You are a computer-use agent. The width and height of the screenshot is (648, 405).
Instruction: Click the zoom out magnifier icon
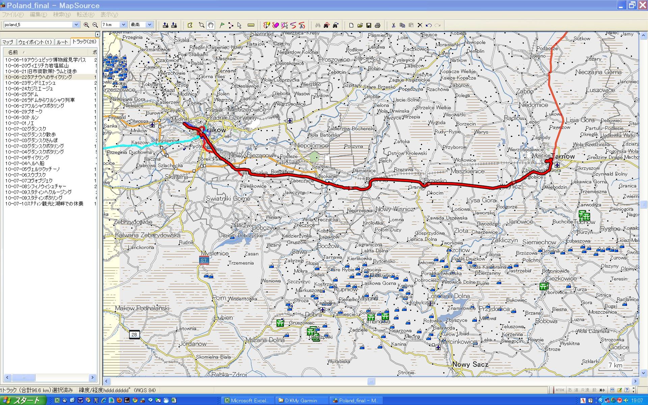(95, 25)
